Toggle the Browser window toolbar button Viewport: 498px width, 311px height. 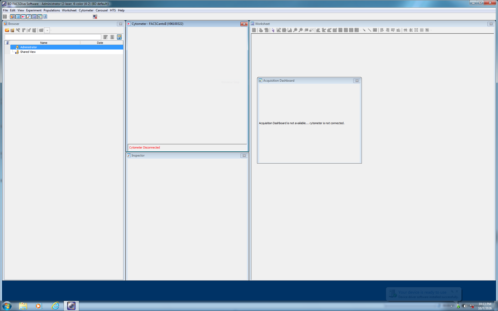tap(12, 17)
